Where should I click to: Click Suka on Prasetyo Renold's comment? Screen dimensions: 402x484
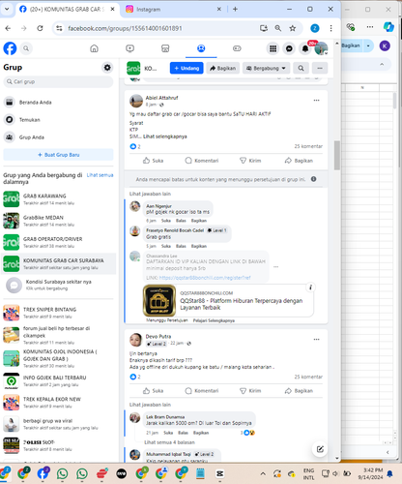pos(166,246)
